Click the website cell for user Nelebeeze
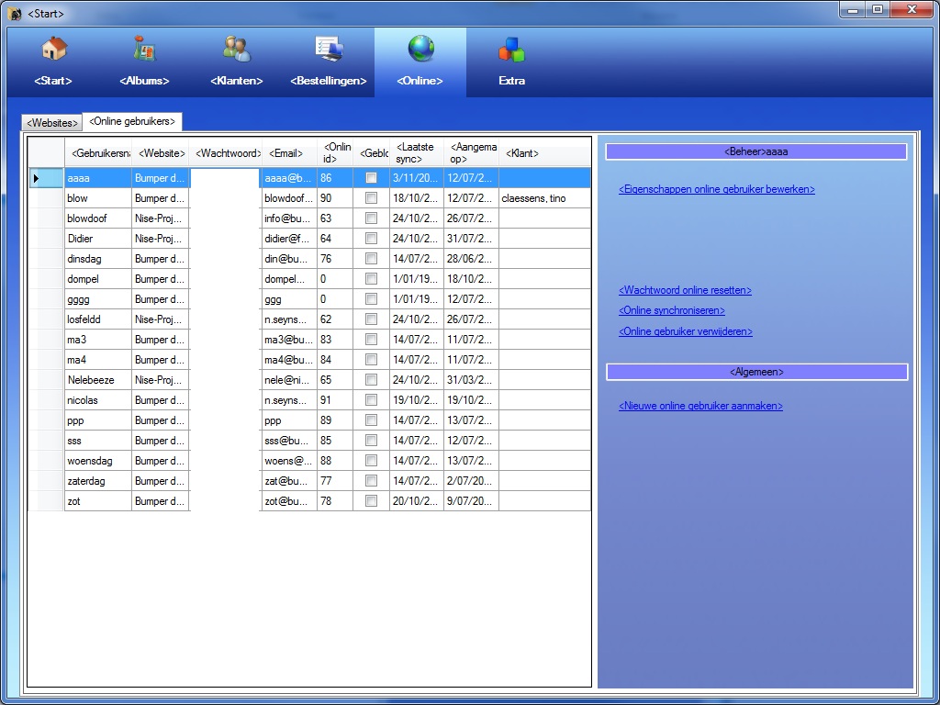The width and height of the screenshot is (940, 705). [x=161, y=380]
